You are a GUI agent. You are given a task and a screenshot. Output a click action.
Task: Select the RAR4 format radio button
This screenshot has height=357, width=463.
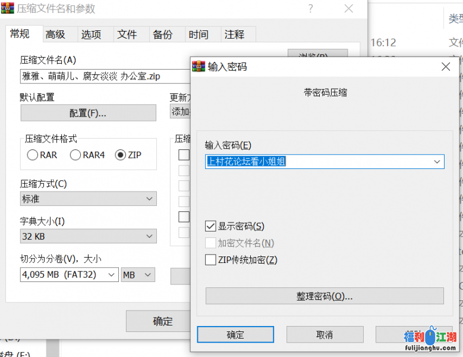(75, 155)
